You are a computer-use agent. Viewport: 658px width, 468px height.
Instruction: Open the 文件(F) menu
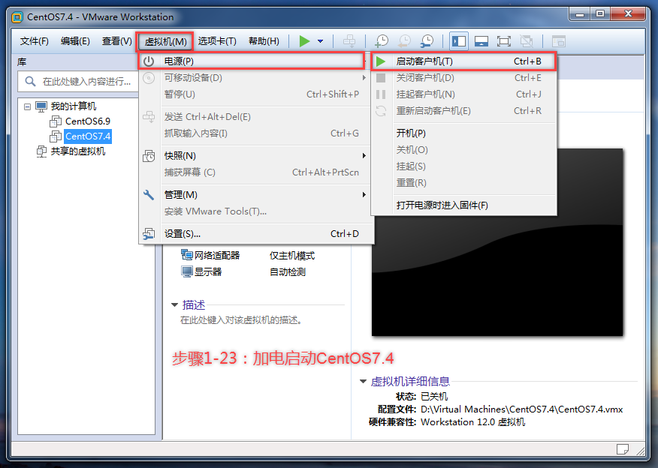point(35,41)
